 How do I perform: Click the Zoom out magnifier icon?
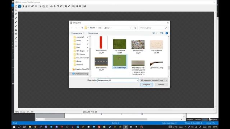77,6
